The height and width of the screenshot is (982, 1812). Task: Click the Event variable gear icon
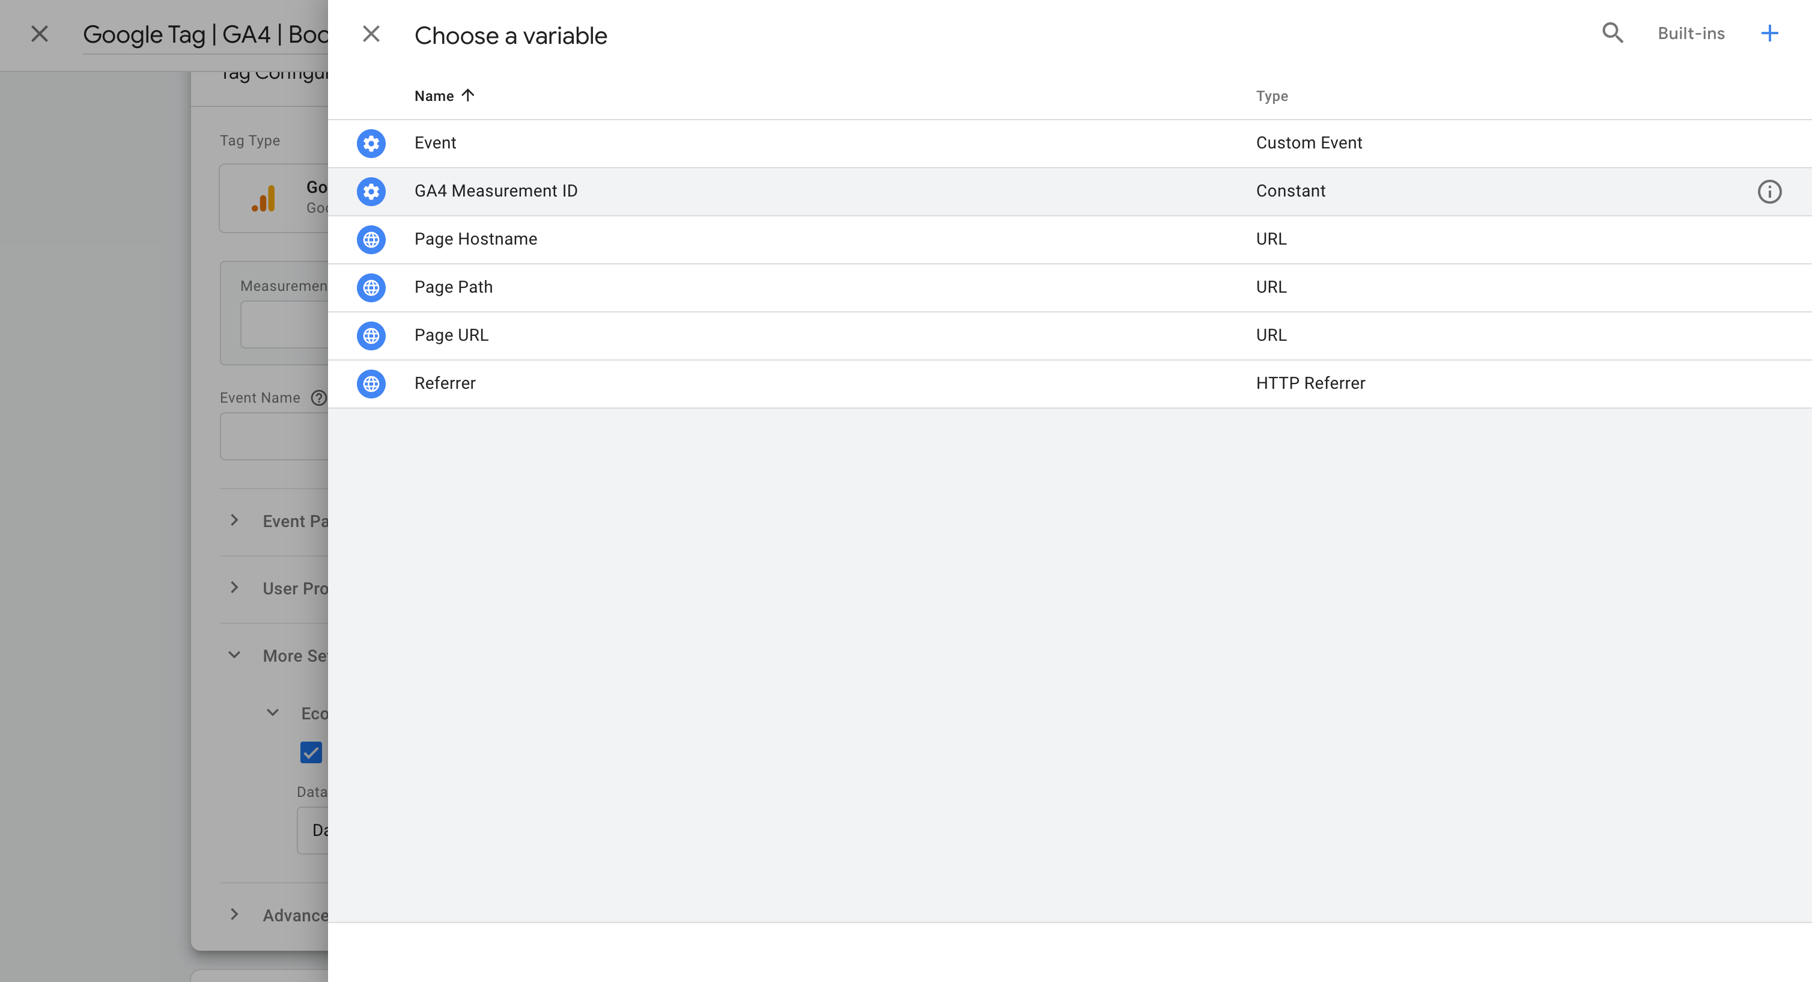pyautogui.click(x=371, y=144)
